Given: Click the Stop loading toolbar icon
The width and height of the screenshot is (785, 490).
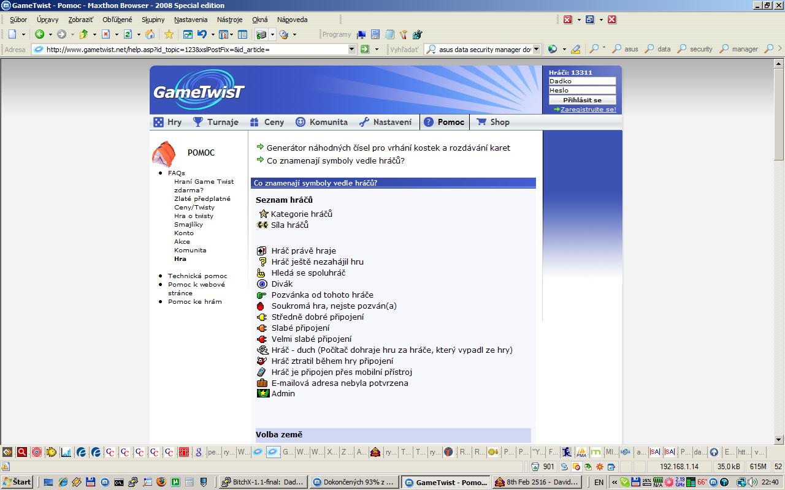Looking at the screenshot, I should point(105,34).
